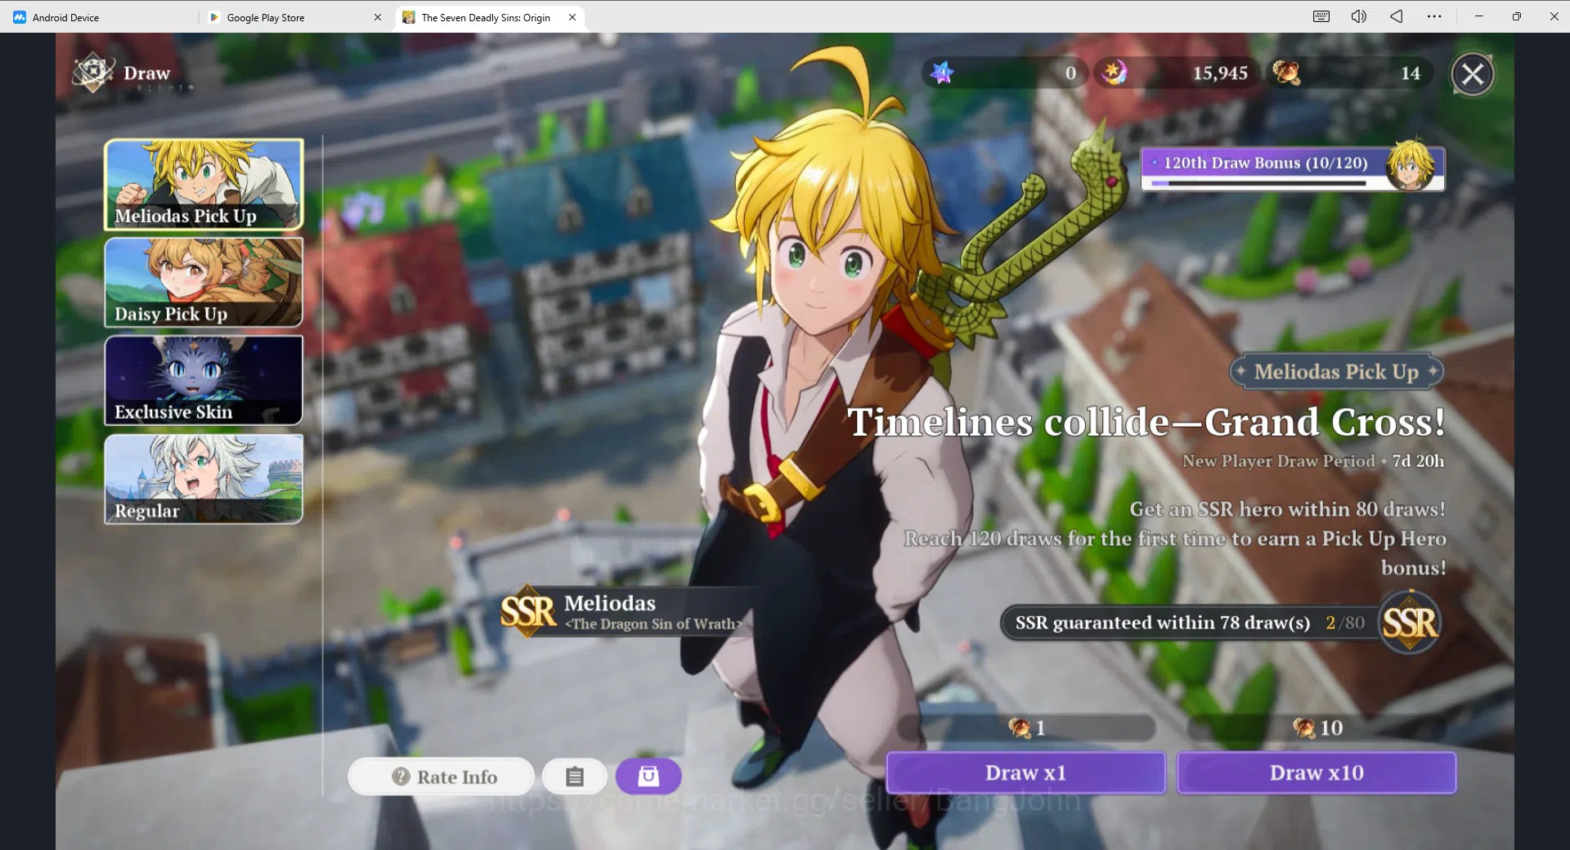Perform Draw x1
This screenshot has width=1570, height=850.
click(1026, 773)
